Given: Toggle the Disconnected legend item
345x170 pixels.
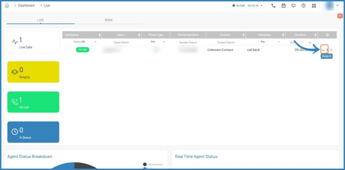Looking at the screenshot, I should (x=153, y=164).
